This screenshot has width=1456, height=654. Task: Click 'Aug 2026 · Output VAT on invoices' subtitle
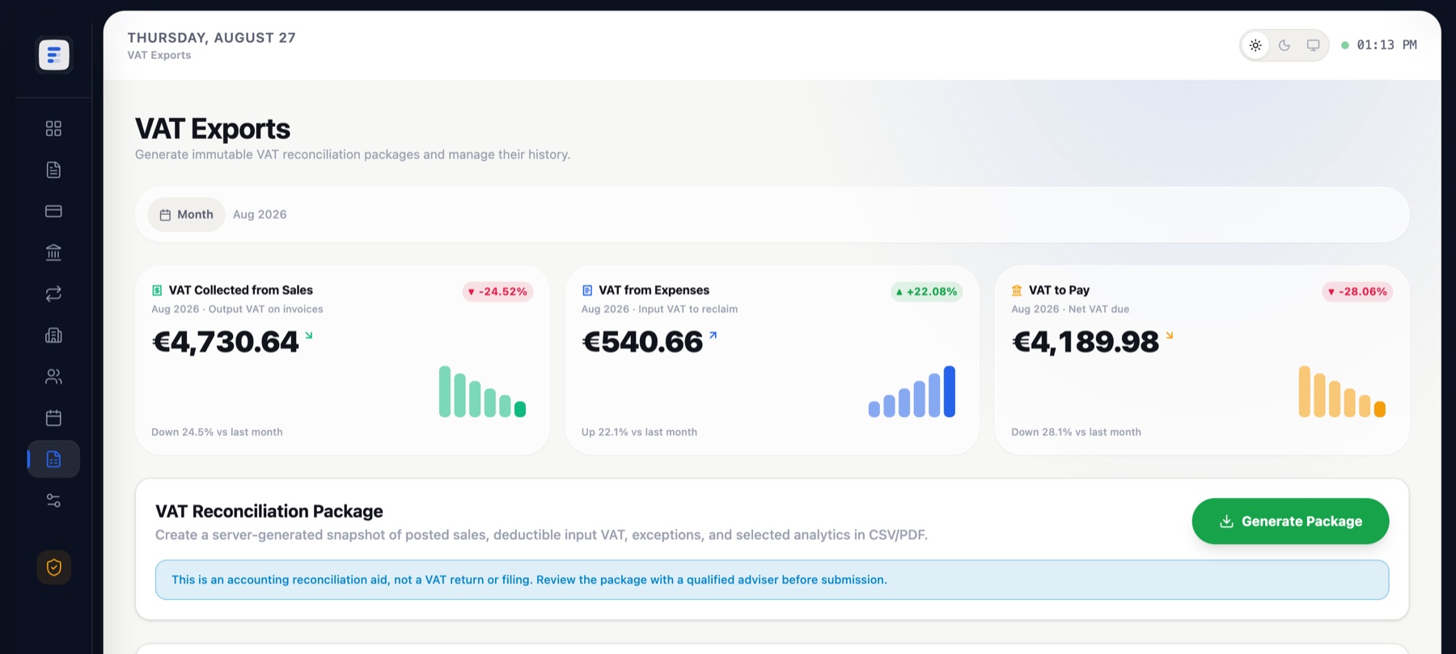[x=237, y=310]
